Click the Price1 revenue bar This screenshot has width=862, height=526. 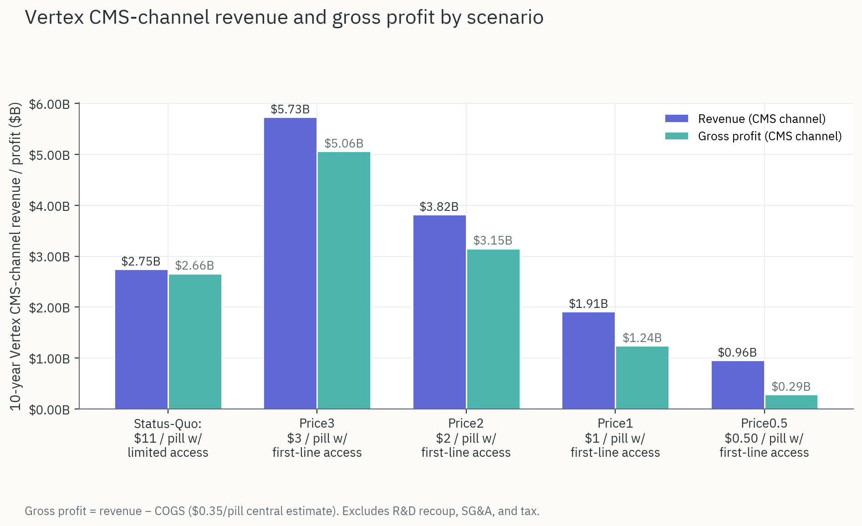click(588, 361)
